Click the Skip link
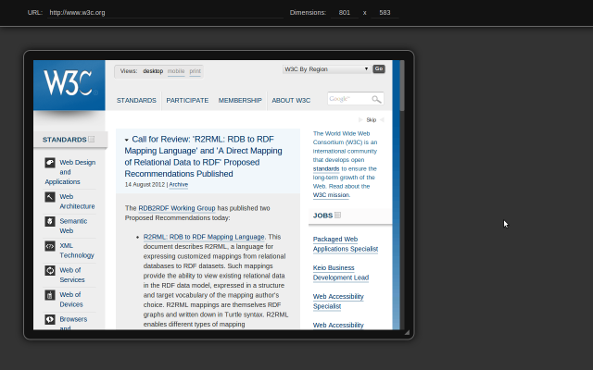This screenshot has height=370, width=593. pyautogui.click(x=372, y=119)
